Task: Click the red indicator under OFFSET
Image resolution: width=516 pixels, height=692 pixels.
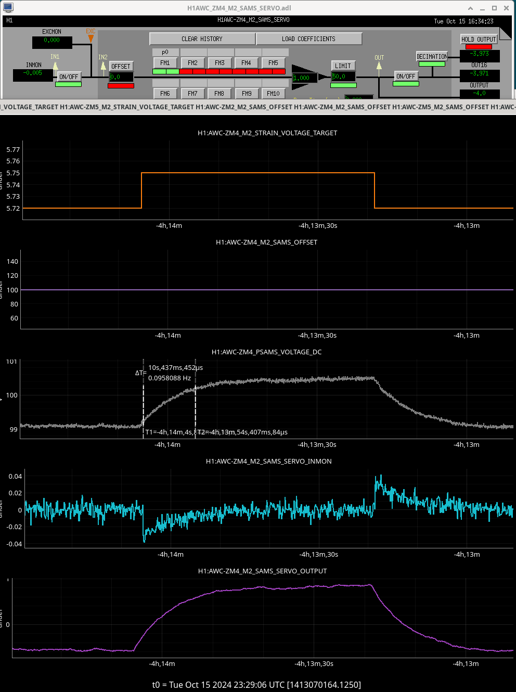Action: pyautogui.click(x=121, y=85)
